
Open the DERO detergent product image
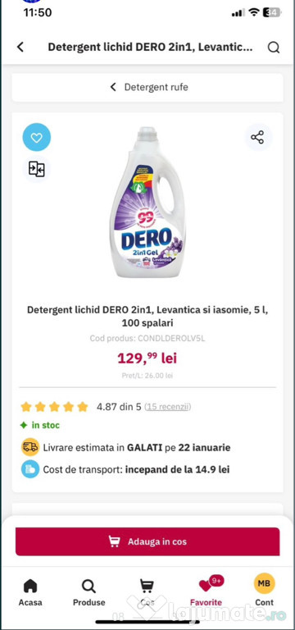point(147,203)
